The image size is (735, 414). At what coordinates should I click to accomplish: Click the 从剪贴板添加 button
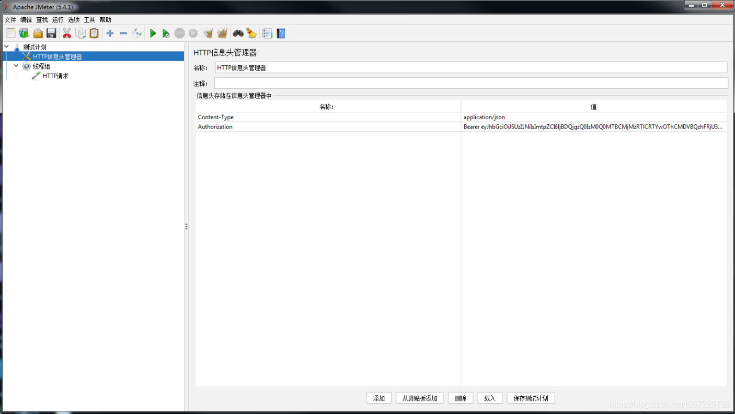pos(420,398)
